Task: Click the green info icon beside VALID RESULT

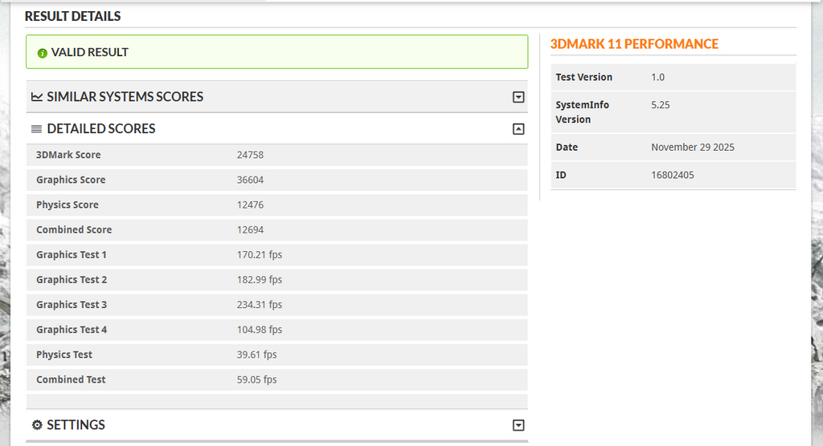Action: [x=43, y=53]
